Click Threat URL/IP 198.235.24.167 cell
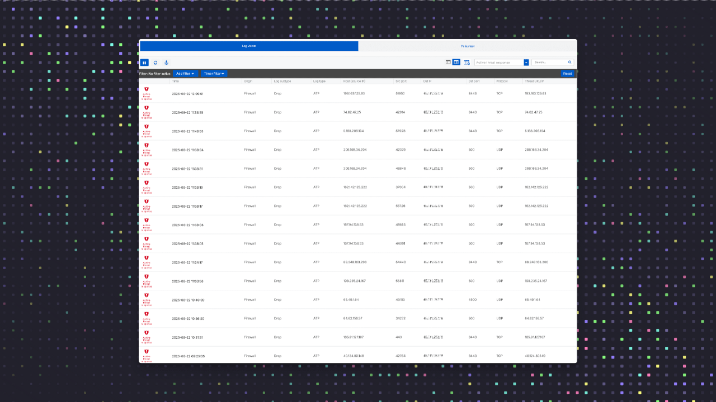716x402 pixels. click(x=536, y=281)
